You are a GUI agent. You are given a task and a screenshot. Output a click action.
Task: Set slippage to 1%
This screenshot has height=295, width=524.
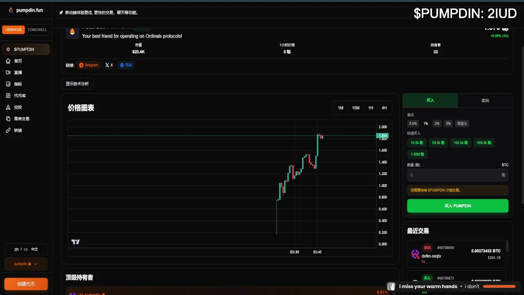pyautogui.click(x=426, y=123)
